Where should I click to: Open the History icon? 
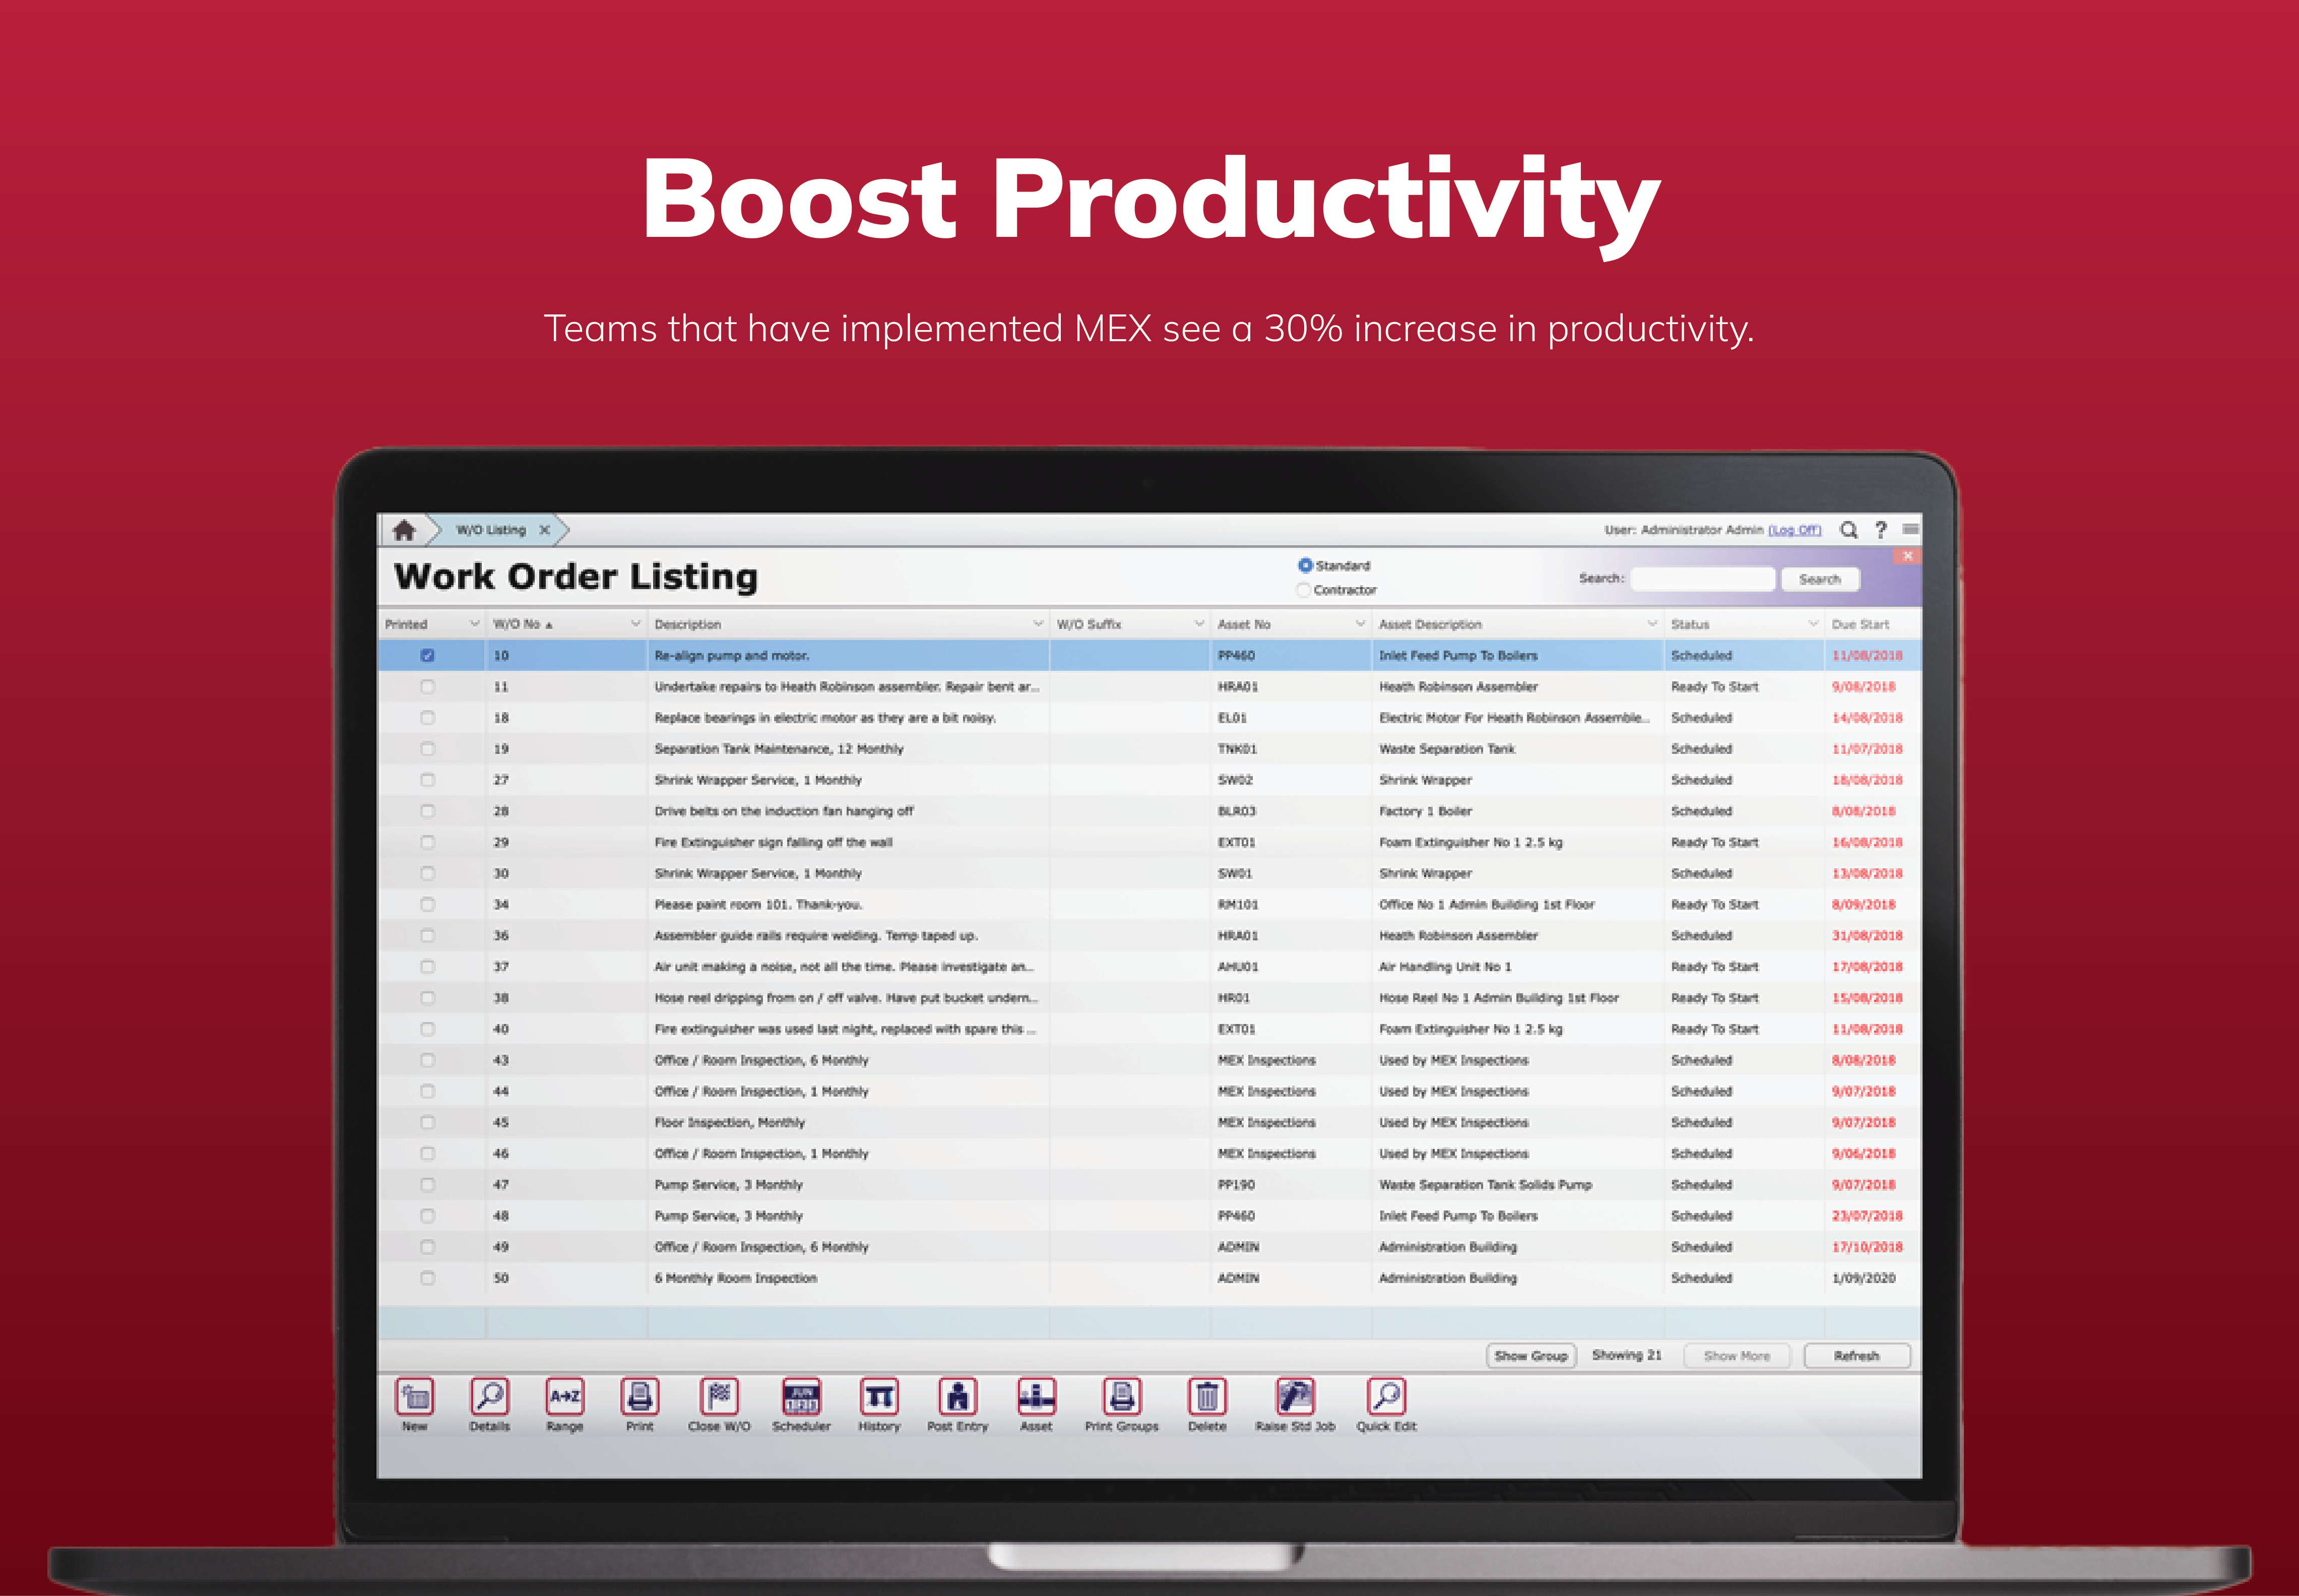pyautogui.click(x=879, y=1397)
